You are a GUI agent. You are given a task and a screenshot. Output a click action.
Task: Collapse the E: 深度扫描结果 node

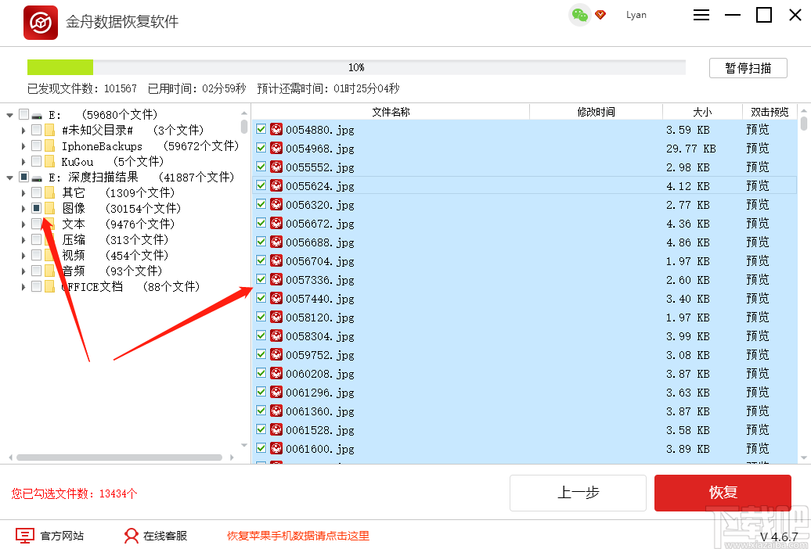(10, 178)
